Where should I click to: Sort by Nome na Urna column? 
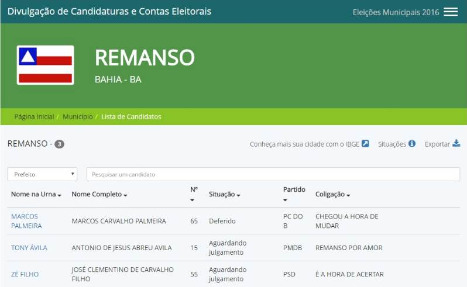click(x=36, y=195)
